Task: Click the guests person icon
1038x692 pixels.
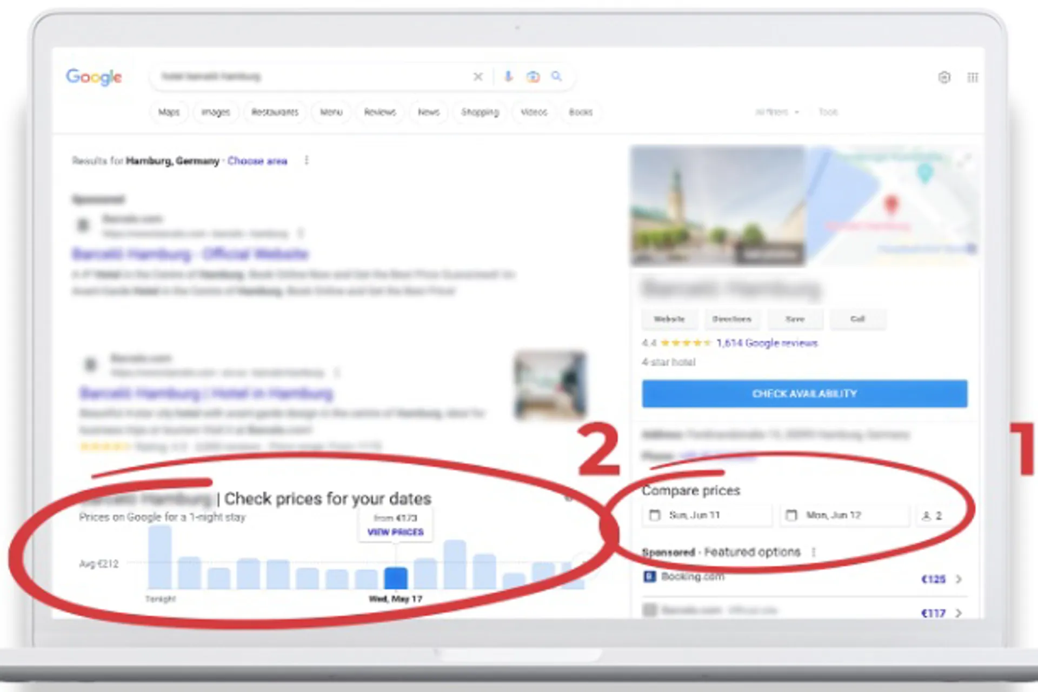Action: pos(926,516)
